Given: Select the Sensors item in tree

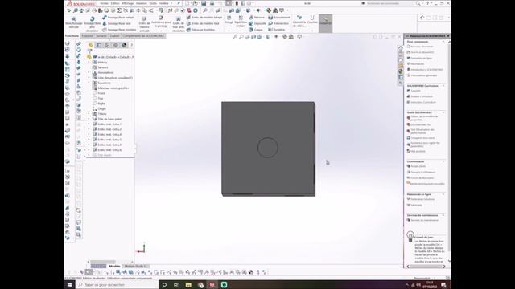Looking at the screenshot, I should click(103, 67).
